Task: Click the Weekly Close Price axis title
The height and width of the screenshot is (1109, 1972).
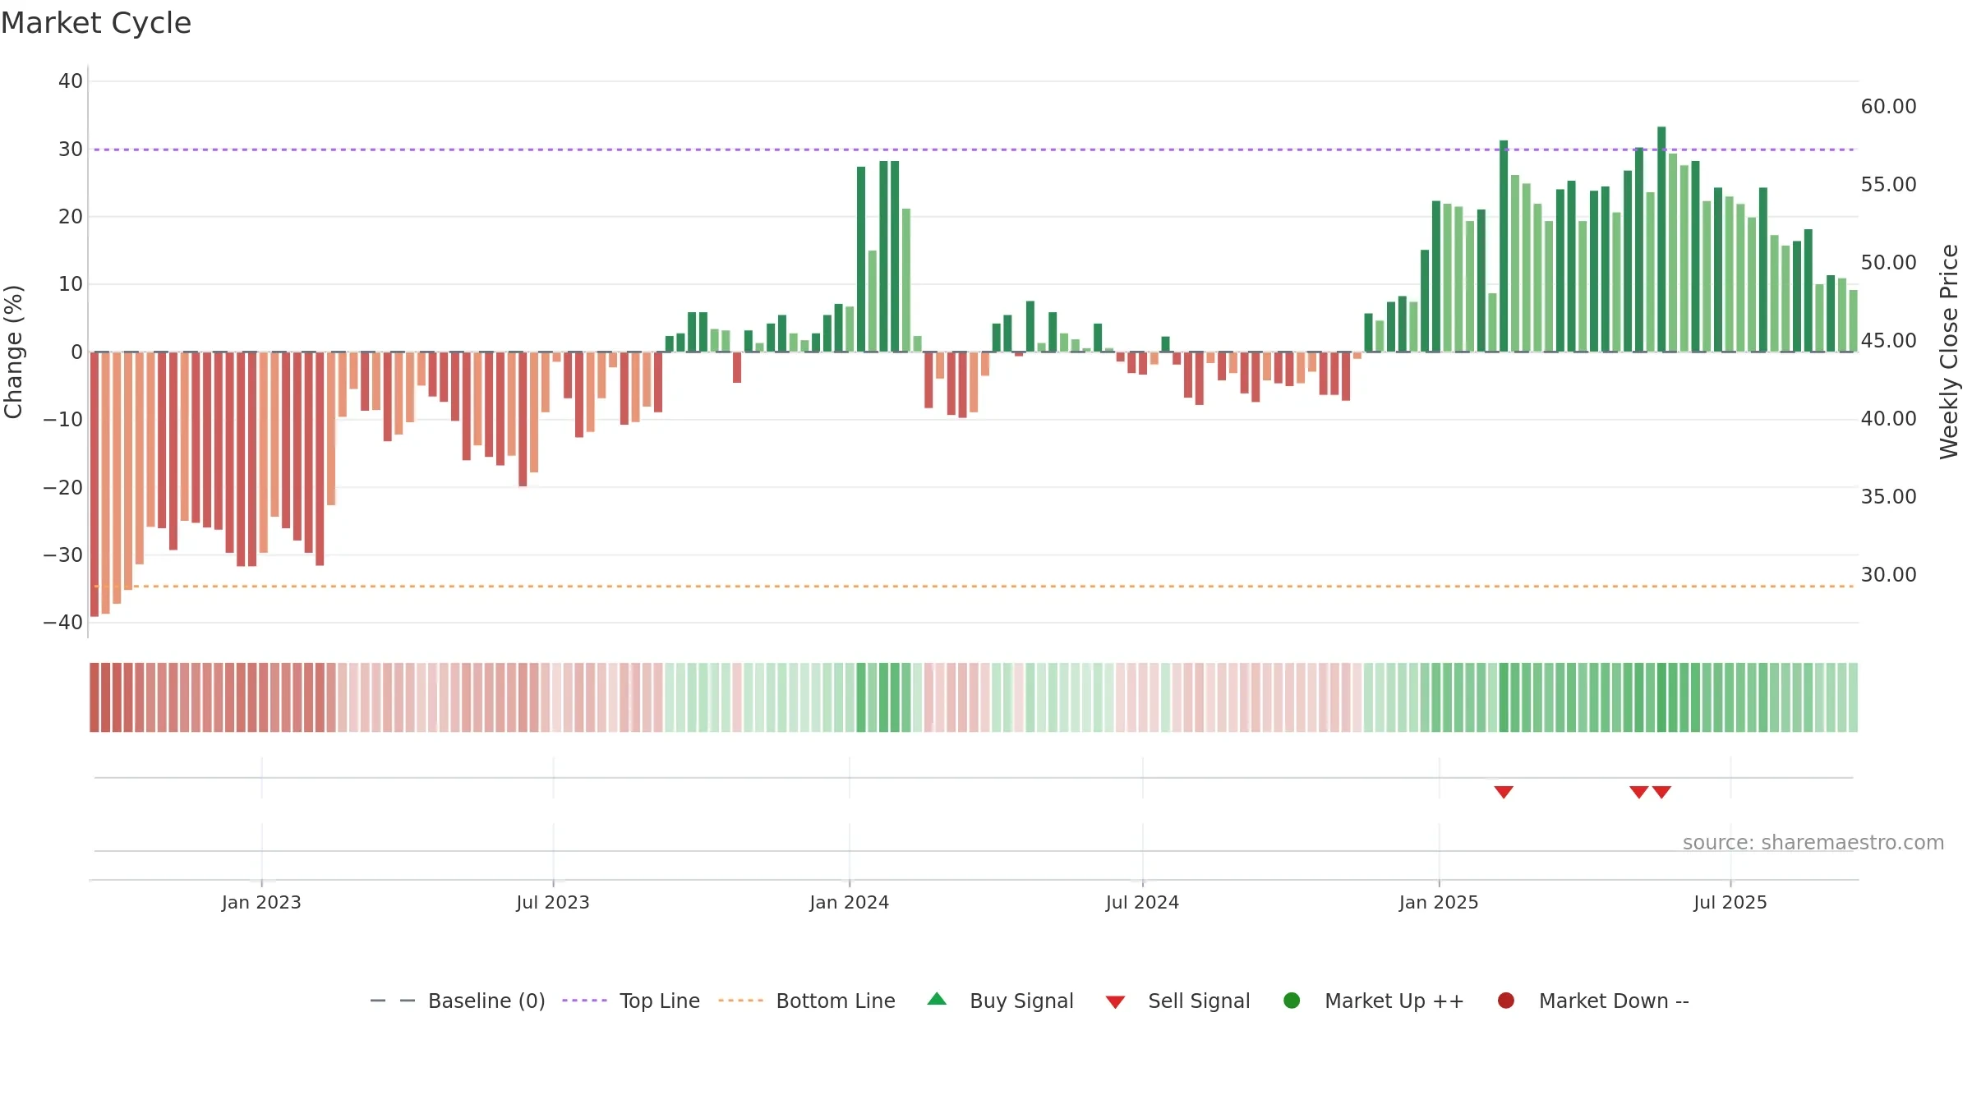Action: tap(1949, 352)
